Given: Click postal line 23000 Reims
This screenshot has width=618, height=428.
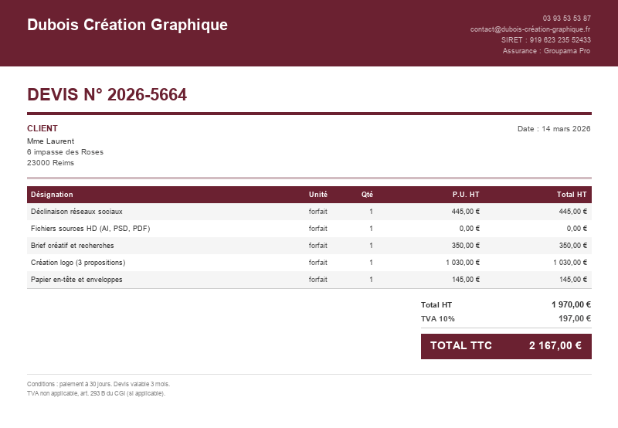Looking at the screenshot, I should [50, 163].
